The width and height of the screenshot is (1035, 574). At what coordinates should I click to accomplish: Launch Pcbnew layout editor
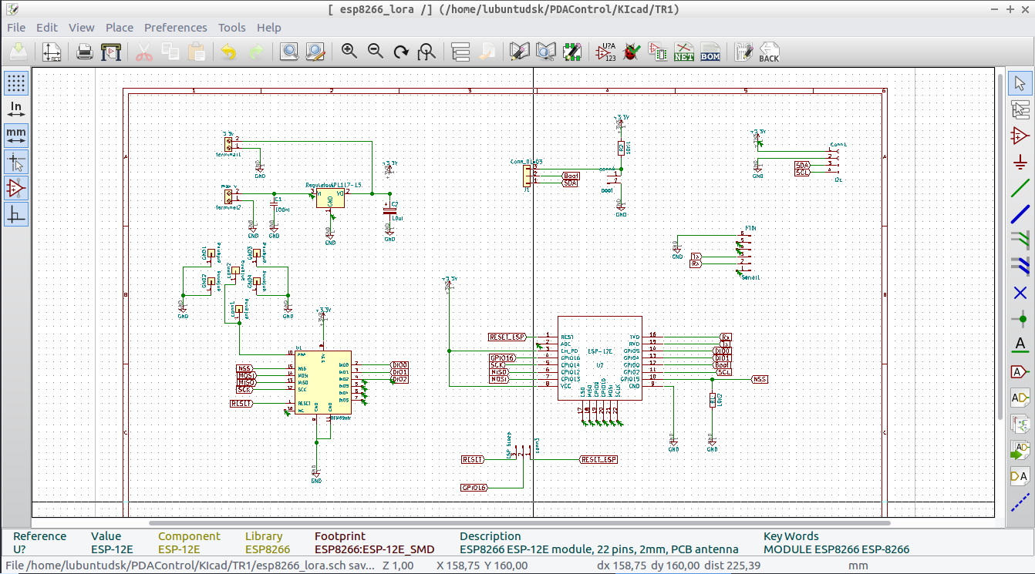743,52
